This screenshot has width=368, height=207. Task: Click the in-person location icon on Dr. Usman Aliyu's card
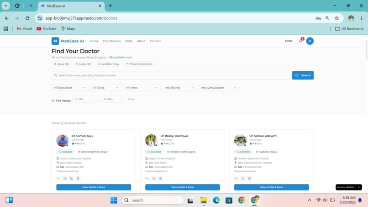78,178
